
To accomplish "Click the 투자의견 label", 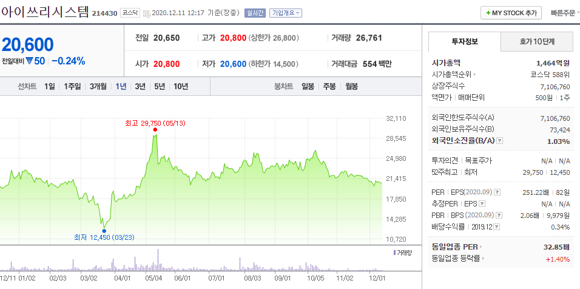I will click(445, 161).
